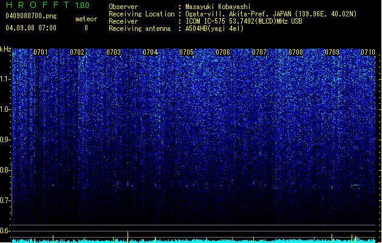The height and width of the screenshot is (243, 382).
Task: Click the Observer label
Action: [123, 7]
